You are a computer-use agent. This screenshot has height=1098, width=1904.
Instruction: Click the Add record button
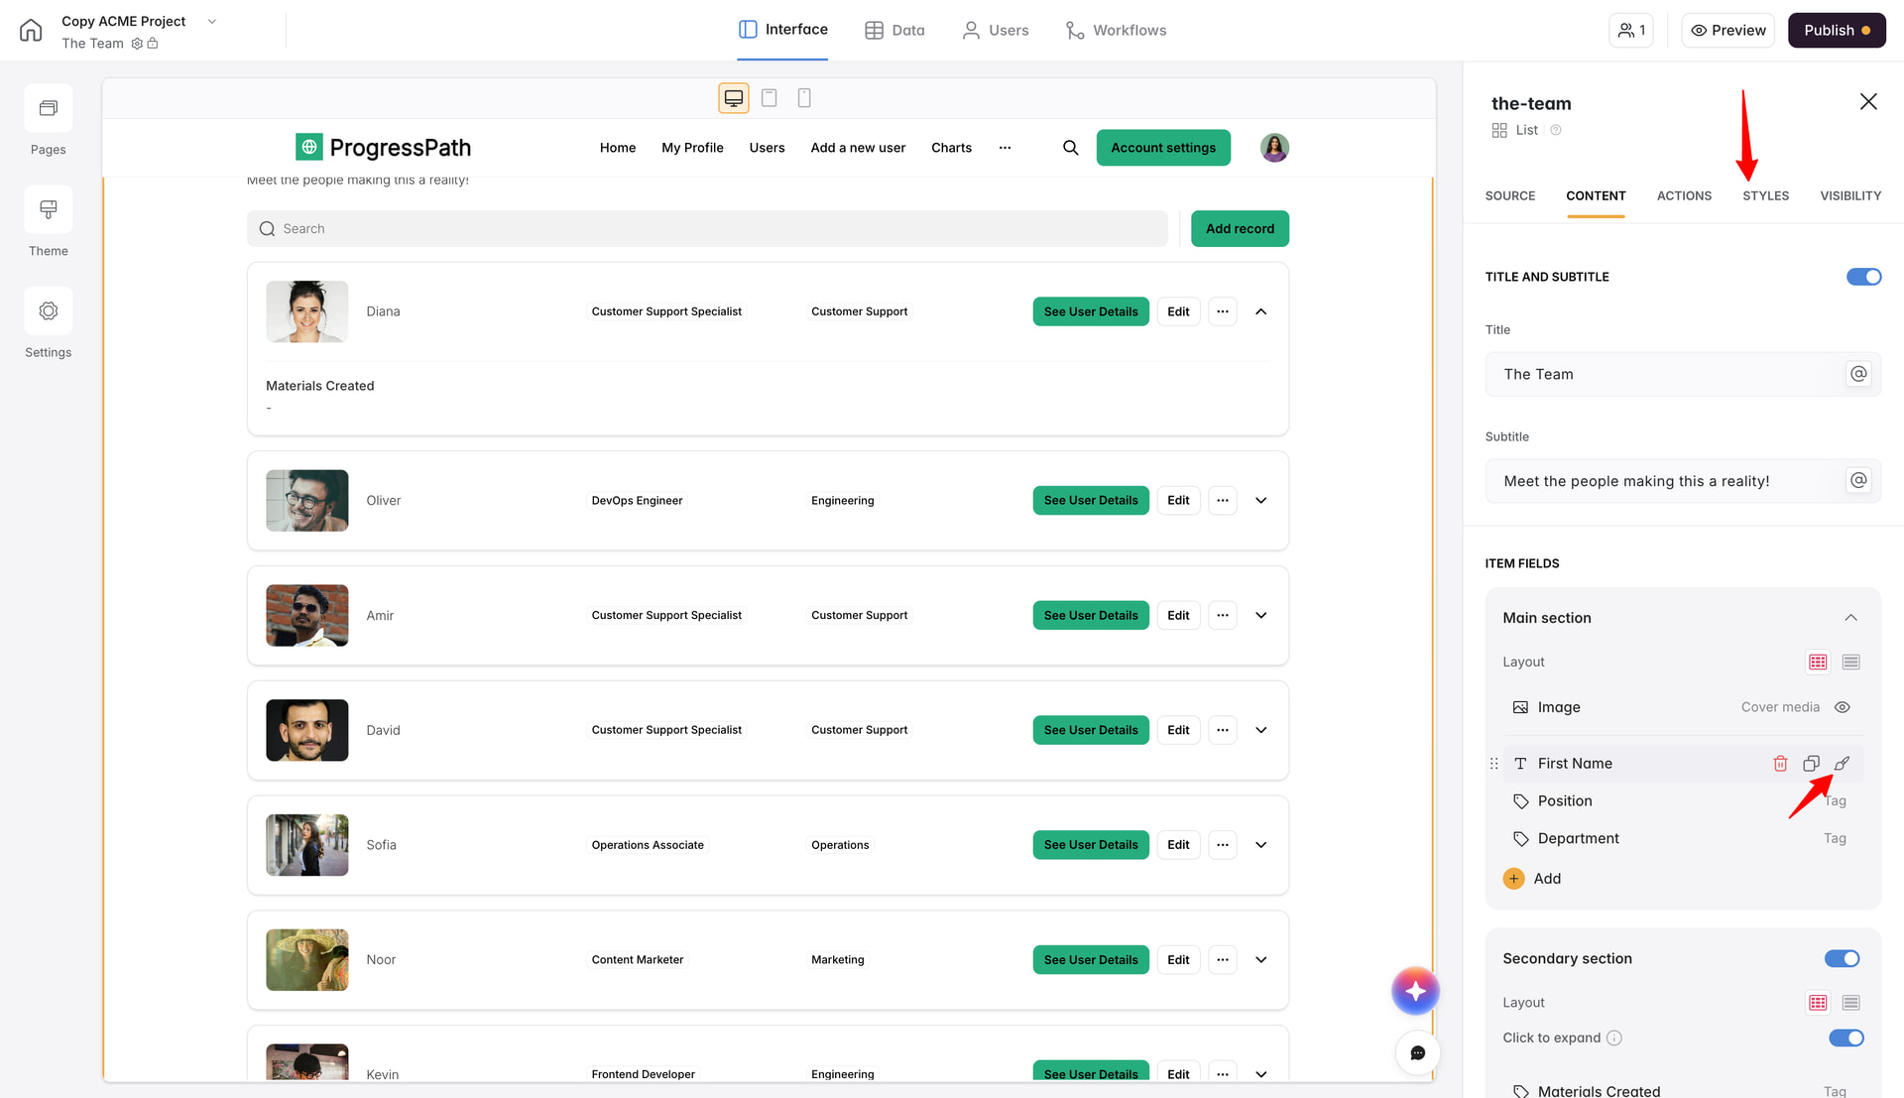pos(1240,228)
